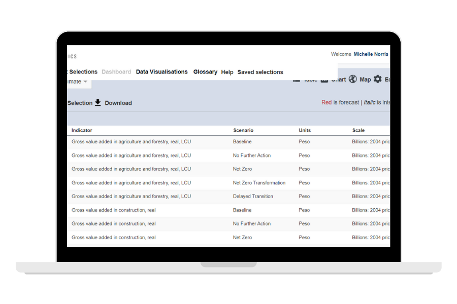View Saved selections
This screenshot has height=304, width=457.
point(260,72)
